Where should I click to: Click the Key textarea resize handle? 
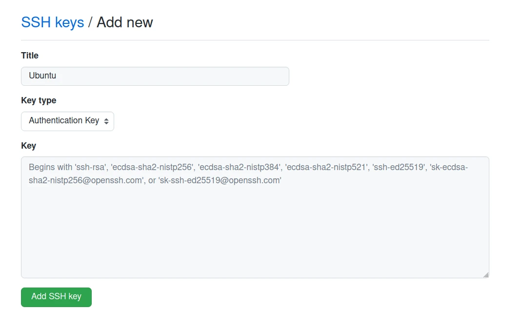pyautogui.click(x=486, y=275)
